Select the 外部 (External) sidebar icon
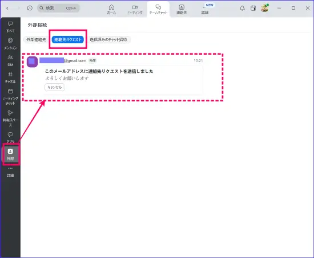 coord(10,154)
